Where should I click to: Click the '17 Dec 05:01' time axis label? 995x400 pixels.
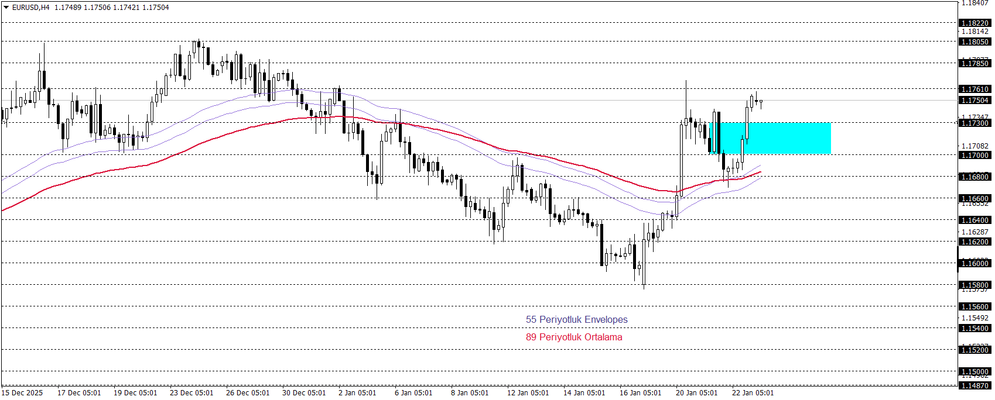coord(79,393)
